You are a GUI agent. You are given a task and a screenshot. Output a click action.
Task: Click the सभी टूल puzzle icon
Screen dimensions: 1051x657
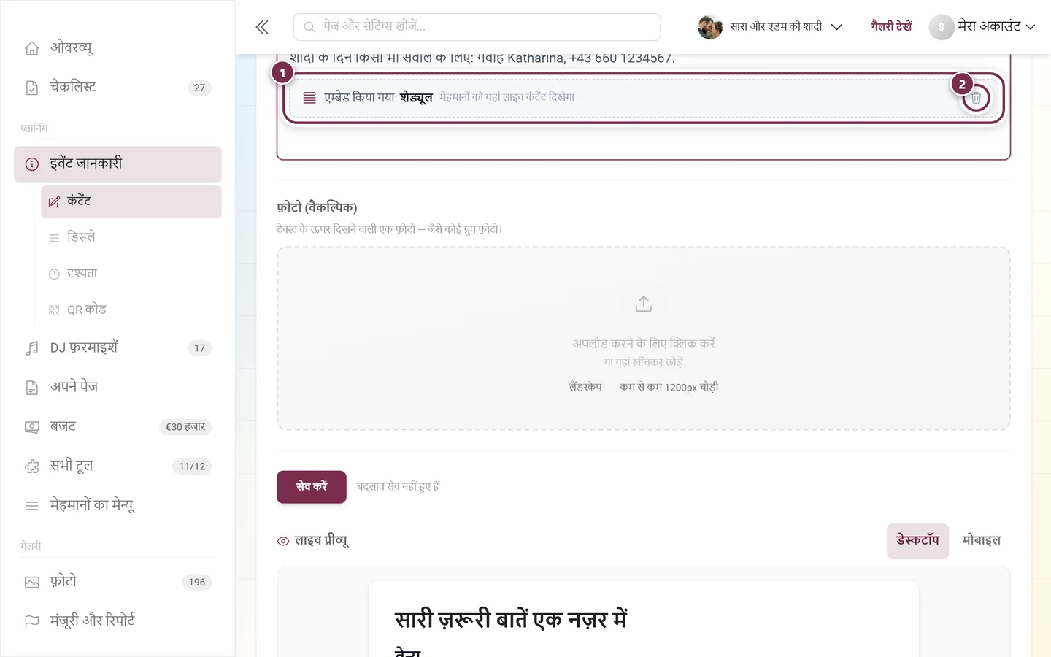click(x=32, y=466)
